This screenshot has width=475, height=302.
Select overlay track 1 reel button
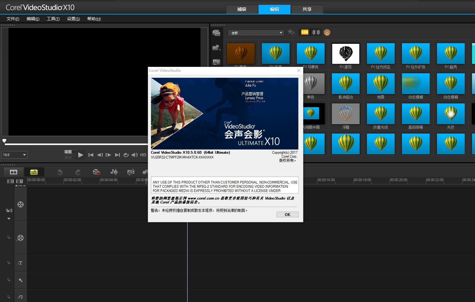pyautogui.click(x=21, y=238)
